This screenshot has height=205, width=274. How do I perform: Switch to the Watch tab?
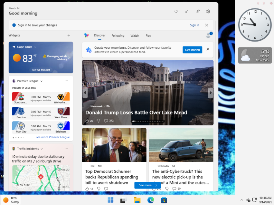[x=135, y=36]
